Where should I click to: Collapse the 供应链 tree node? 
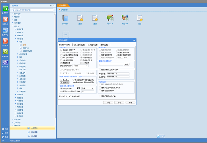click(x=13, y=26)
